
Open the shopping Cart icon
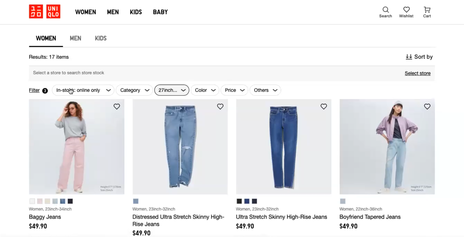427,10
